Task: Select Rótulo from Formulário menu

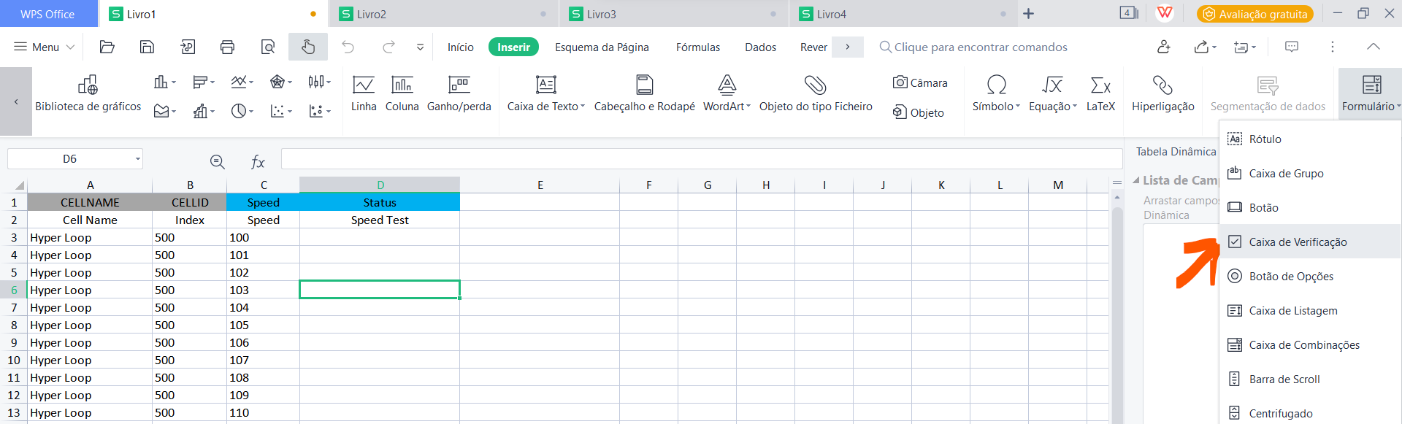Action: (1311, 139)
